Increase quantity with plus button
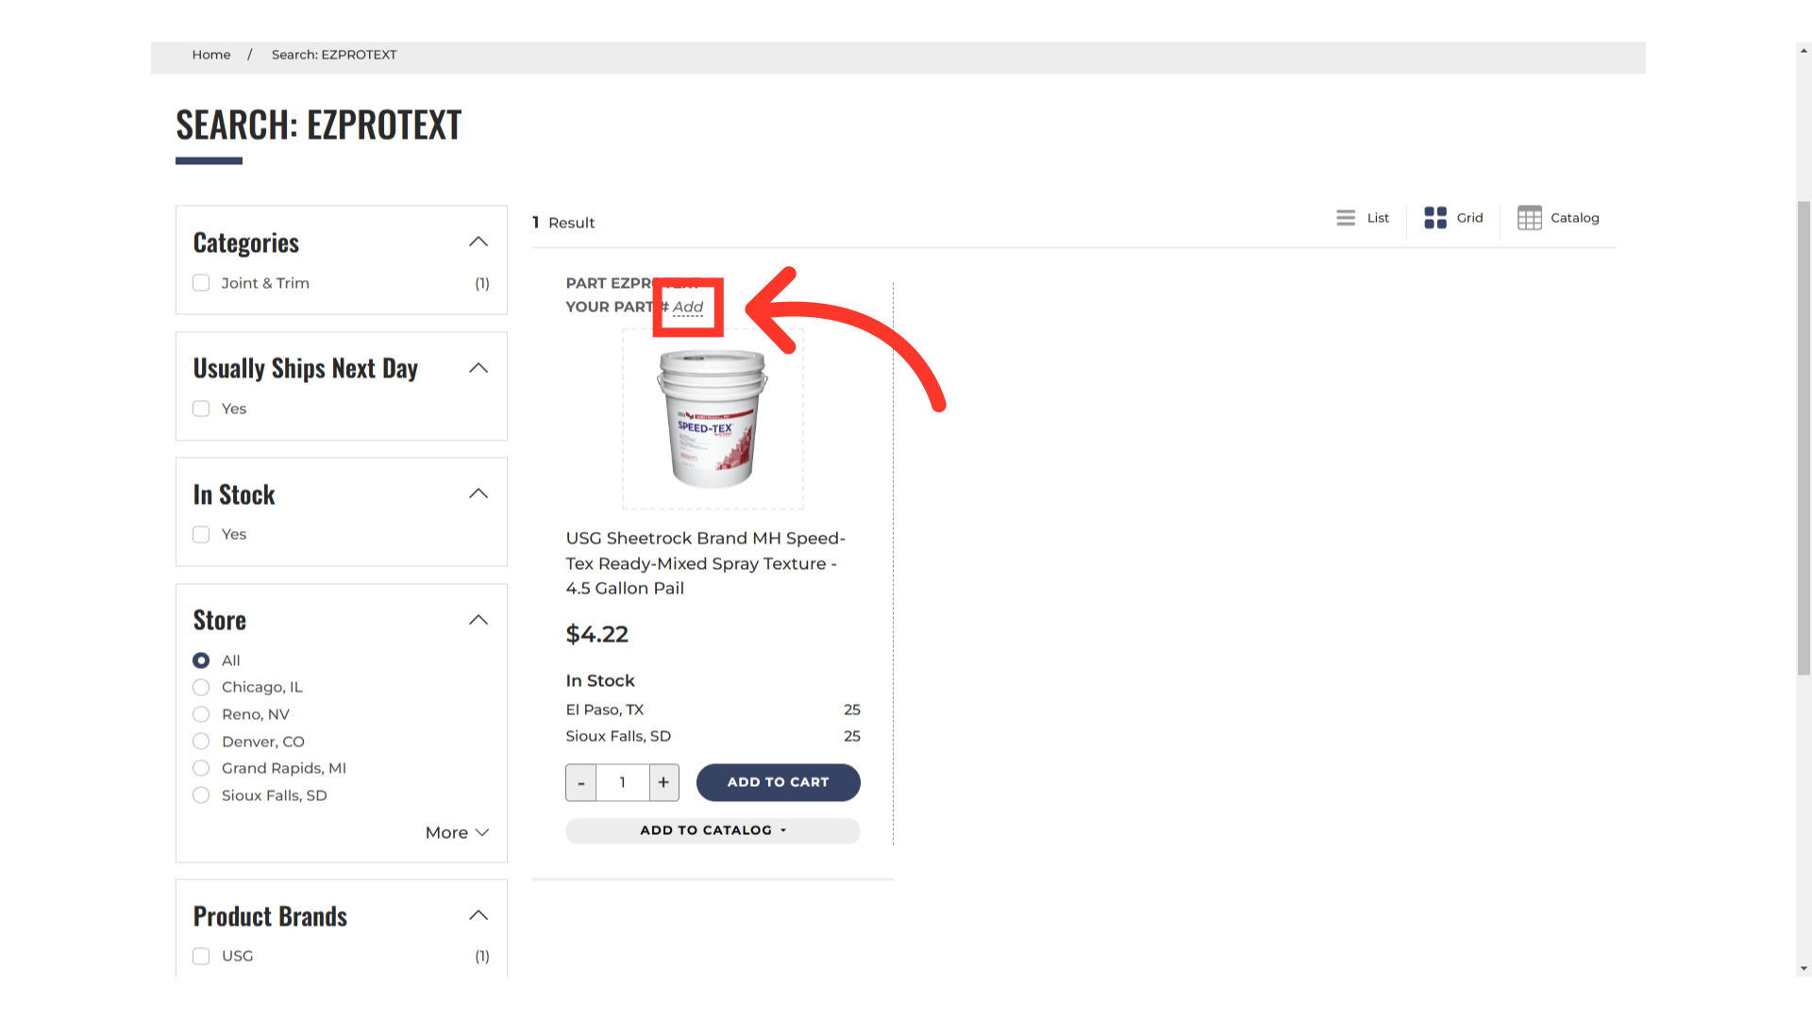 (x=663, y=782)
